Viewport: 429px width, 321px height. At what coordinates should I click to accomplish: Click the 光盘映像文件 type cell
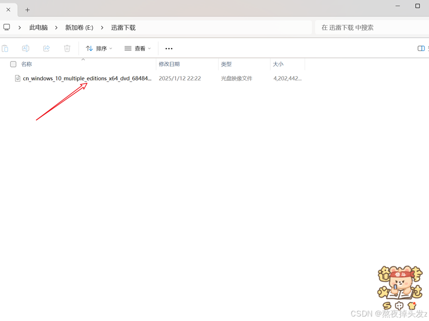click(237, 78)
